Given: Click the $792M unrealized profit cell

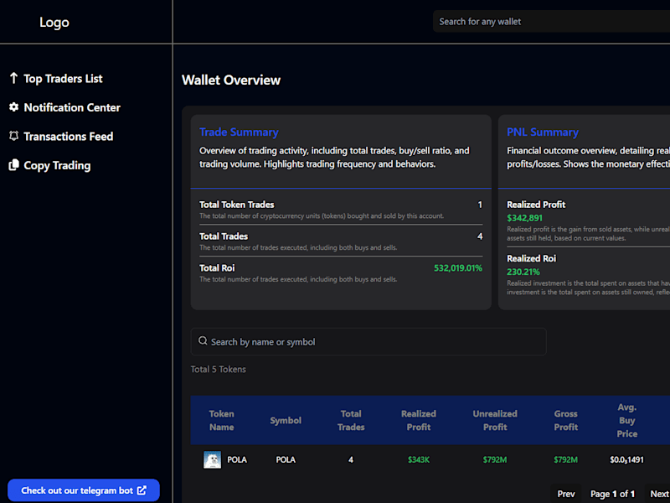Looking at the screenshot, I should 495,459.
